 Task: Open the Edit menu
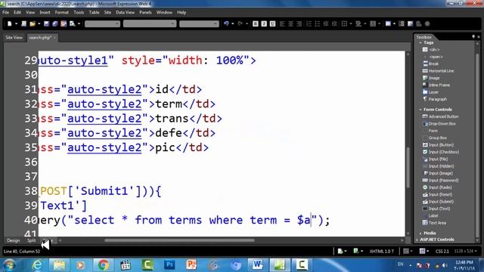point(17,12)
